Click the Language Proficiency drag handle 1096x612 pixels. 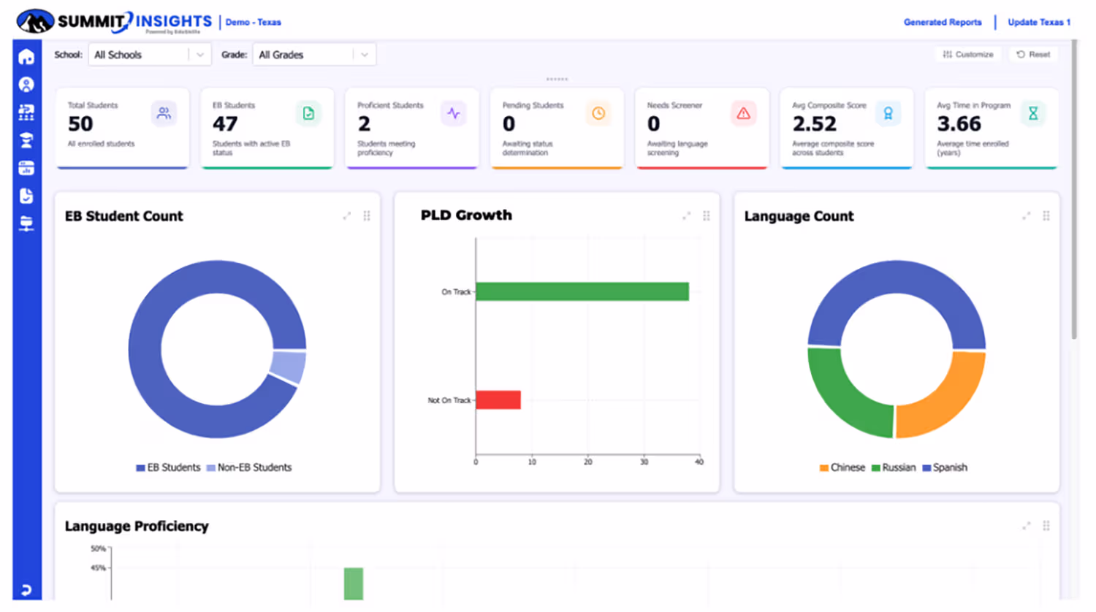1046,526
